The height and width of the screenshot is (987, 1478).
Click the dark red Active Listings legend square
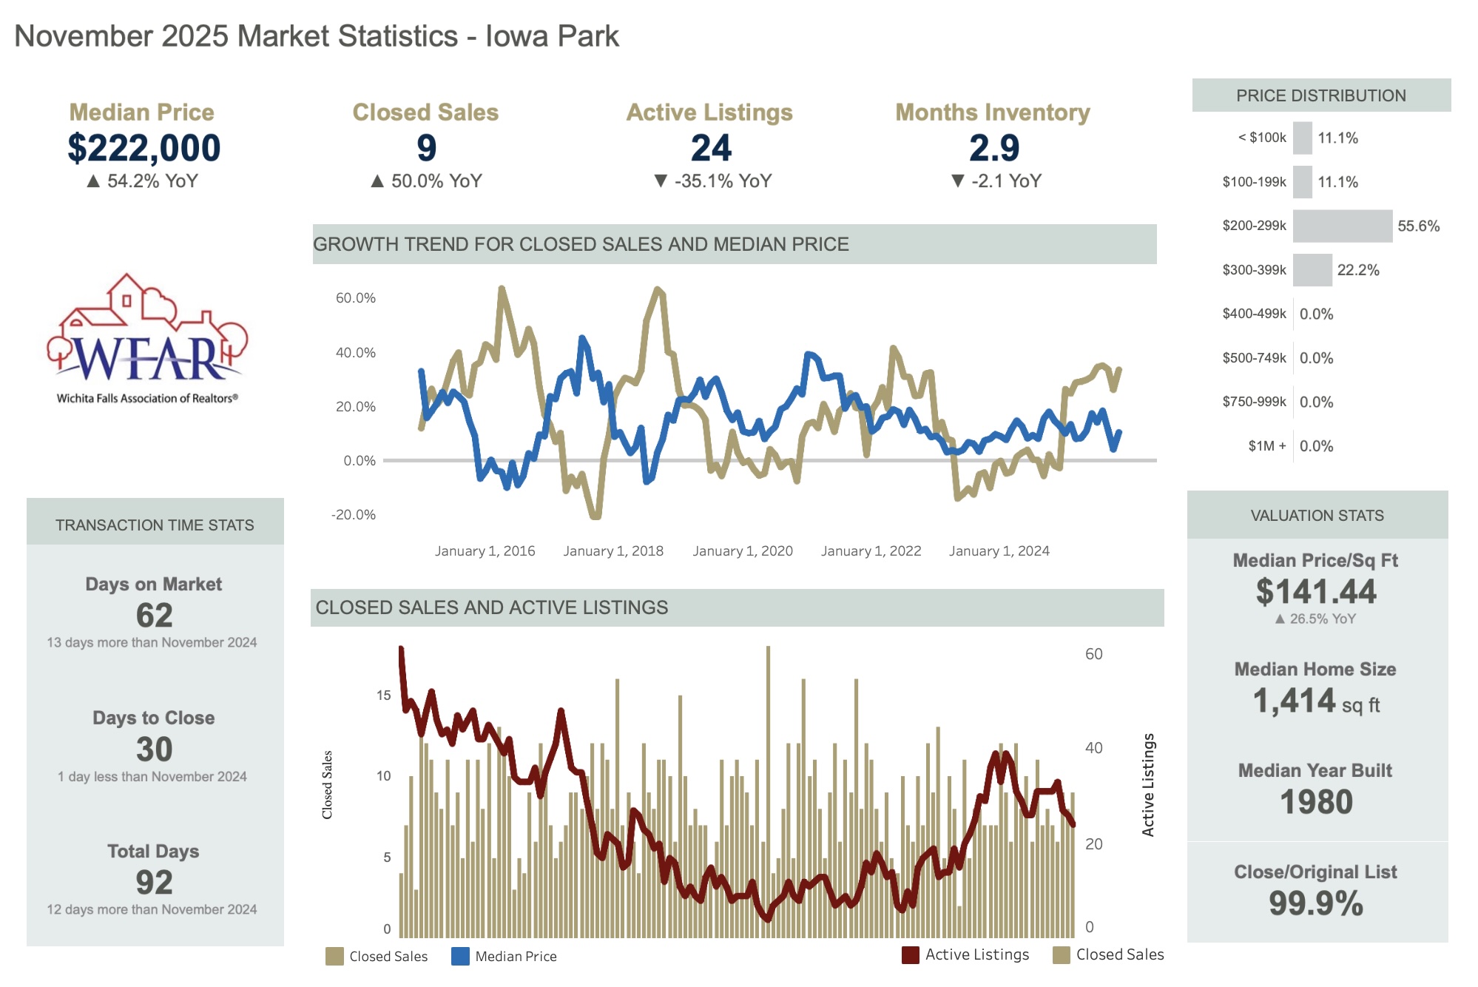click(x=911, y=955)
